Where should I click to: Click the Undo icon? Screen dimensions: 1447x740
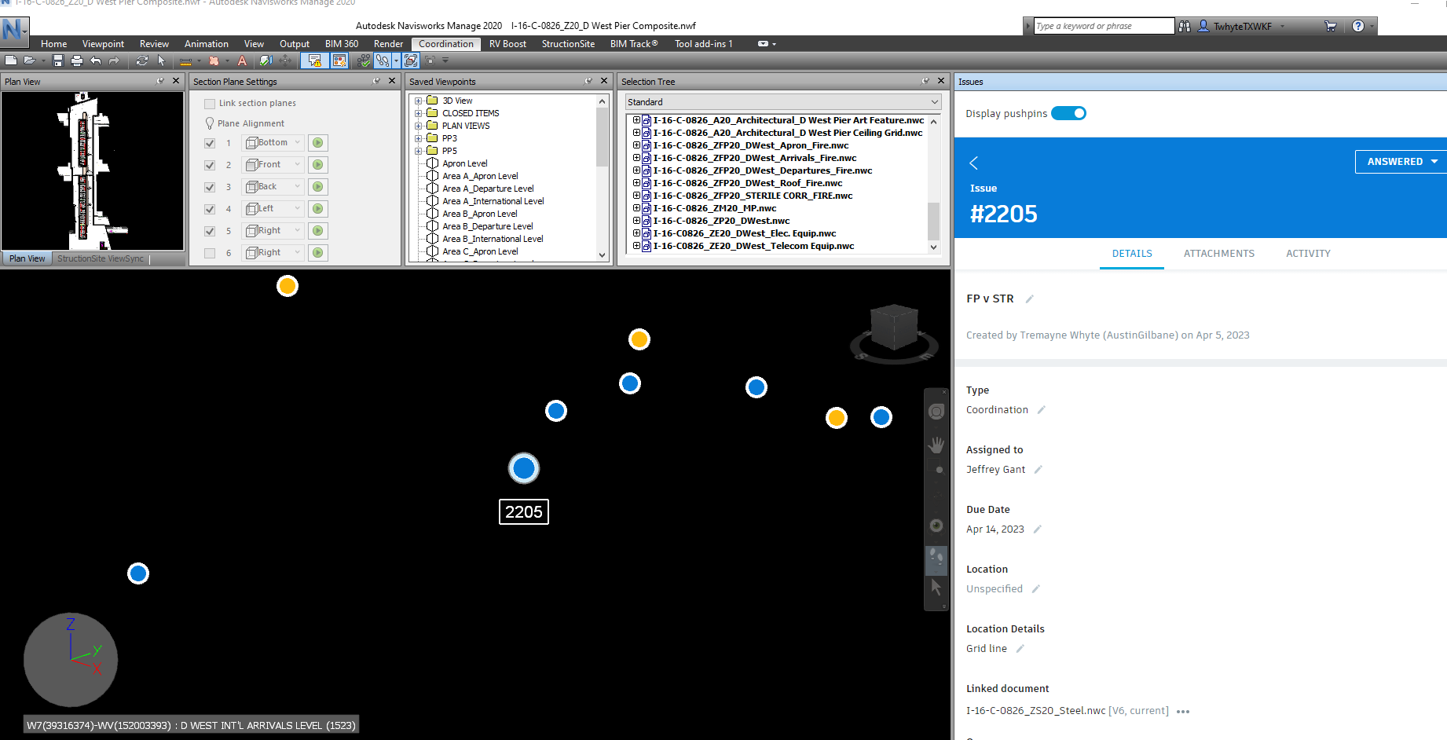tap(96, 60)
